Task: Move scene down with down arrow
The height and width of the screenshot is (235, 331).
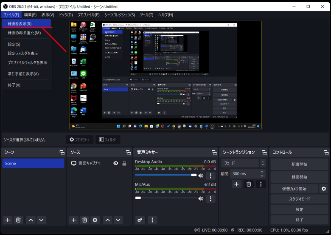Action: click(x=42, y=220)
